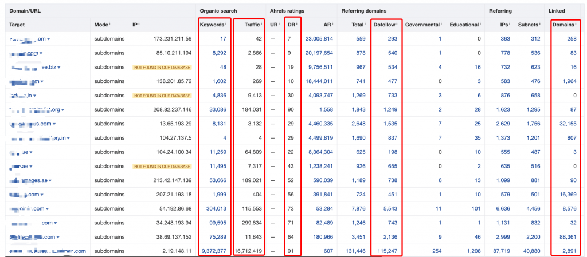Show info tooltip icon for Traffic column
Screen dimensions: 587x257
pos(261,24)
